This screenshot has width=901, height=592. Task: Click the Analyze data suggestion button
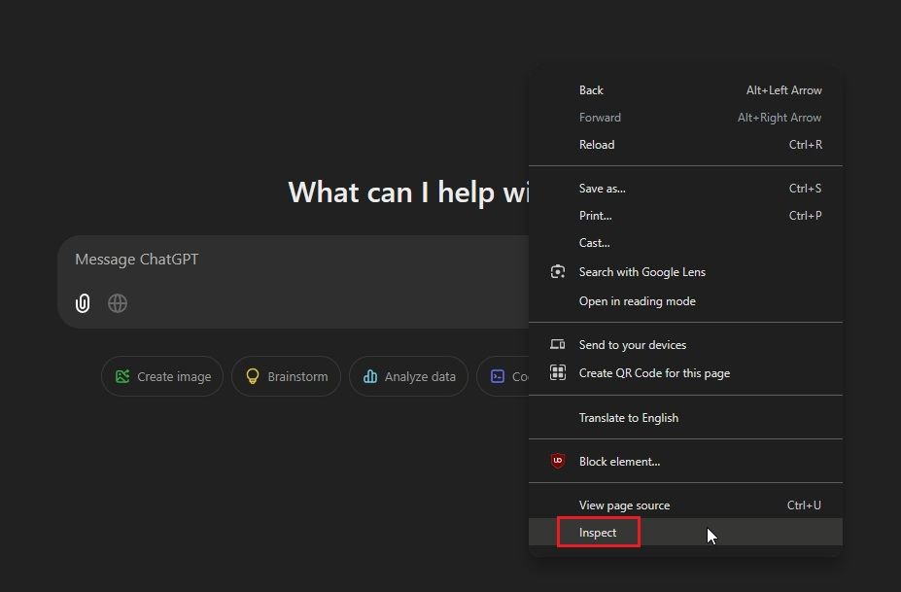pyautogui.click(x=408, y=376)
